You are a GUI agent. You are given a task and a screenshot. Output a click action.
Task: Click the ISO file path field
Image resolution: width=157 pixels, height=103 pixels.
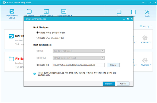pos(78,65)
